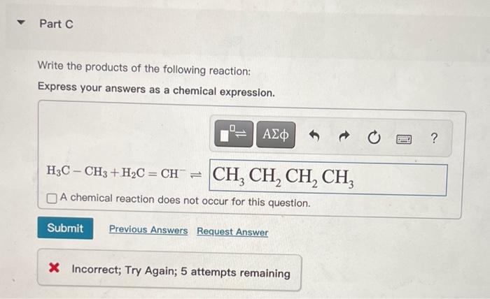
Task: Open the Request Answer link
Action: (x=232, y=232)
